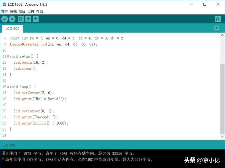Click the teal toolbar upload button
Screen dimensions: 225x168
tap(12, 19)
